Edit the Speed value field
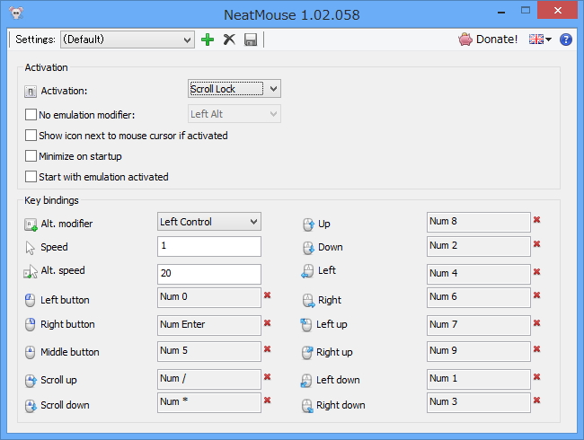The width and height of the screenshot is (584, 440). coord(209,246)
